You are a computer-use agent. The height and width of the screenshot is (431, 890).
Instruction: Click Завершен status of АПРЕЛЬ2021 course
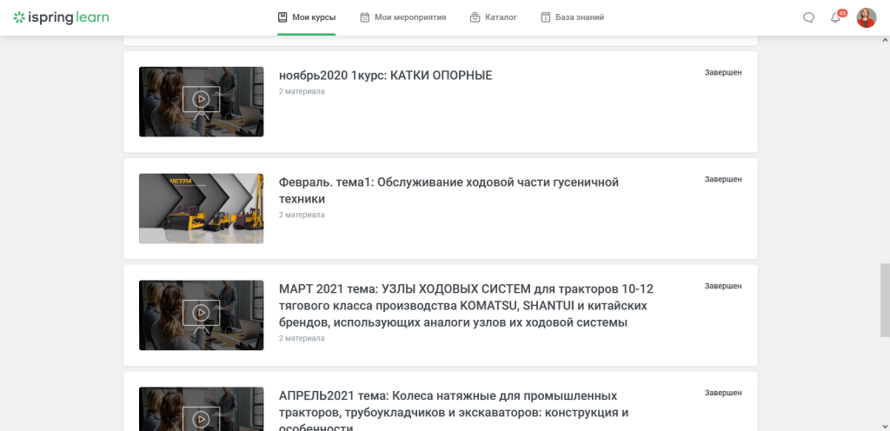click(x=723, y=393)
